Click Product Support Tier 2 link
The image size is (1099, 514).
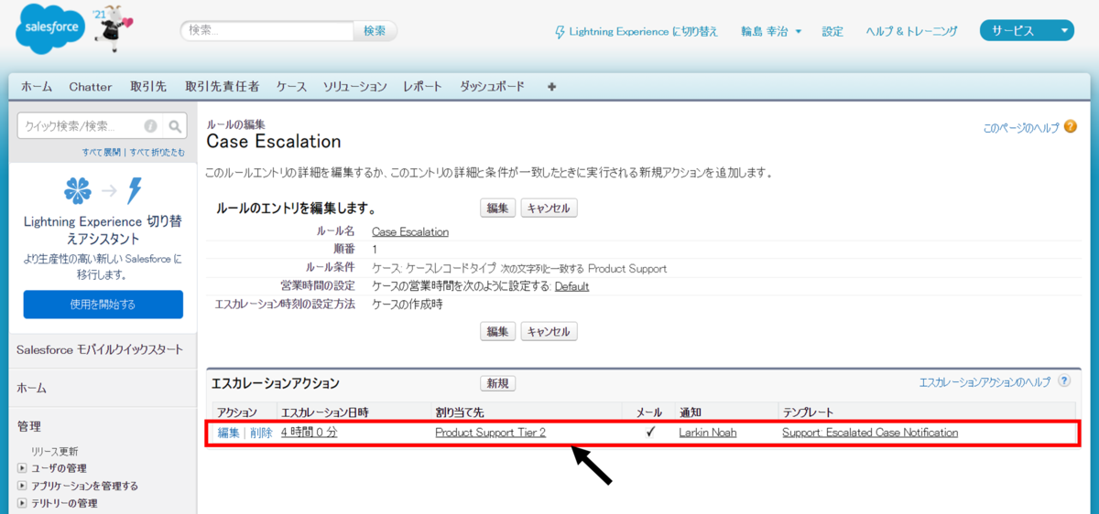coord(491,433)
